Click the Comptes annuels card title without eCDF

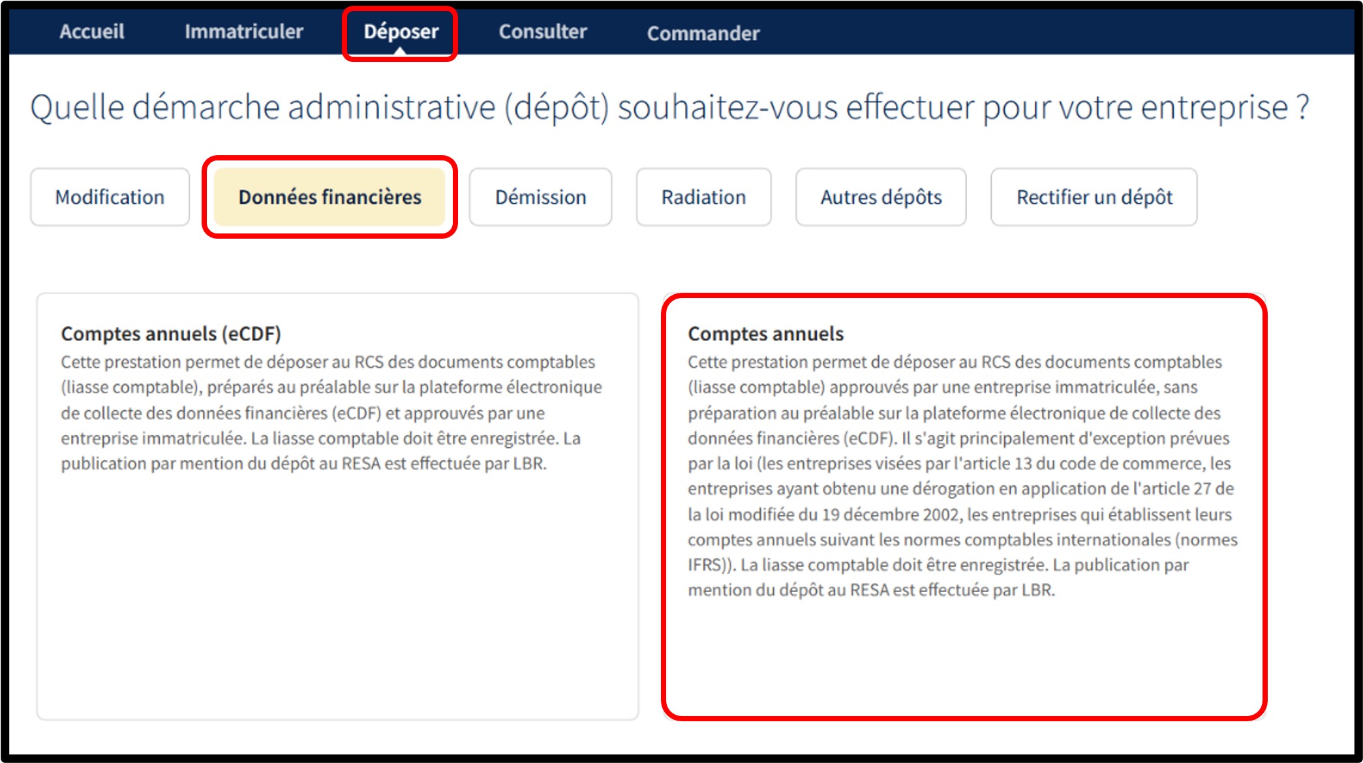(x=765, y=334)
